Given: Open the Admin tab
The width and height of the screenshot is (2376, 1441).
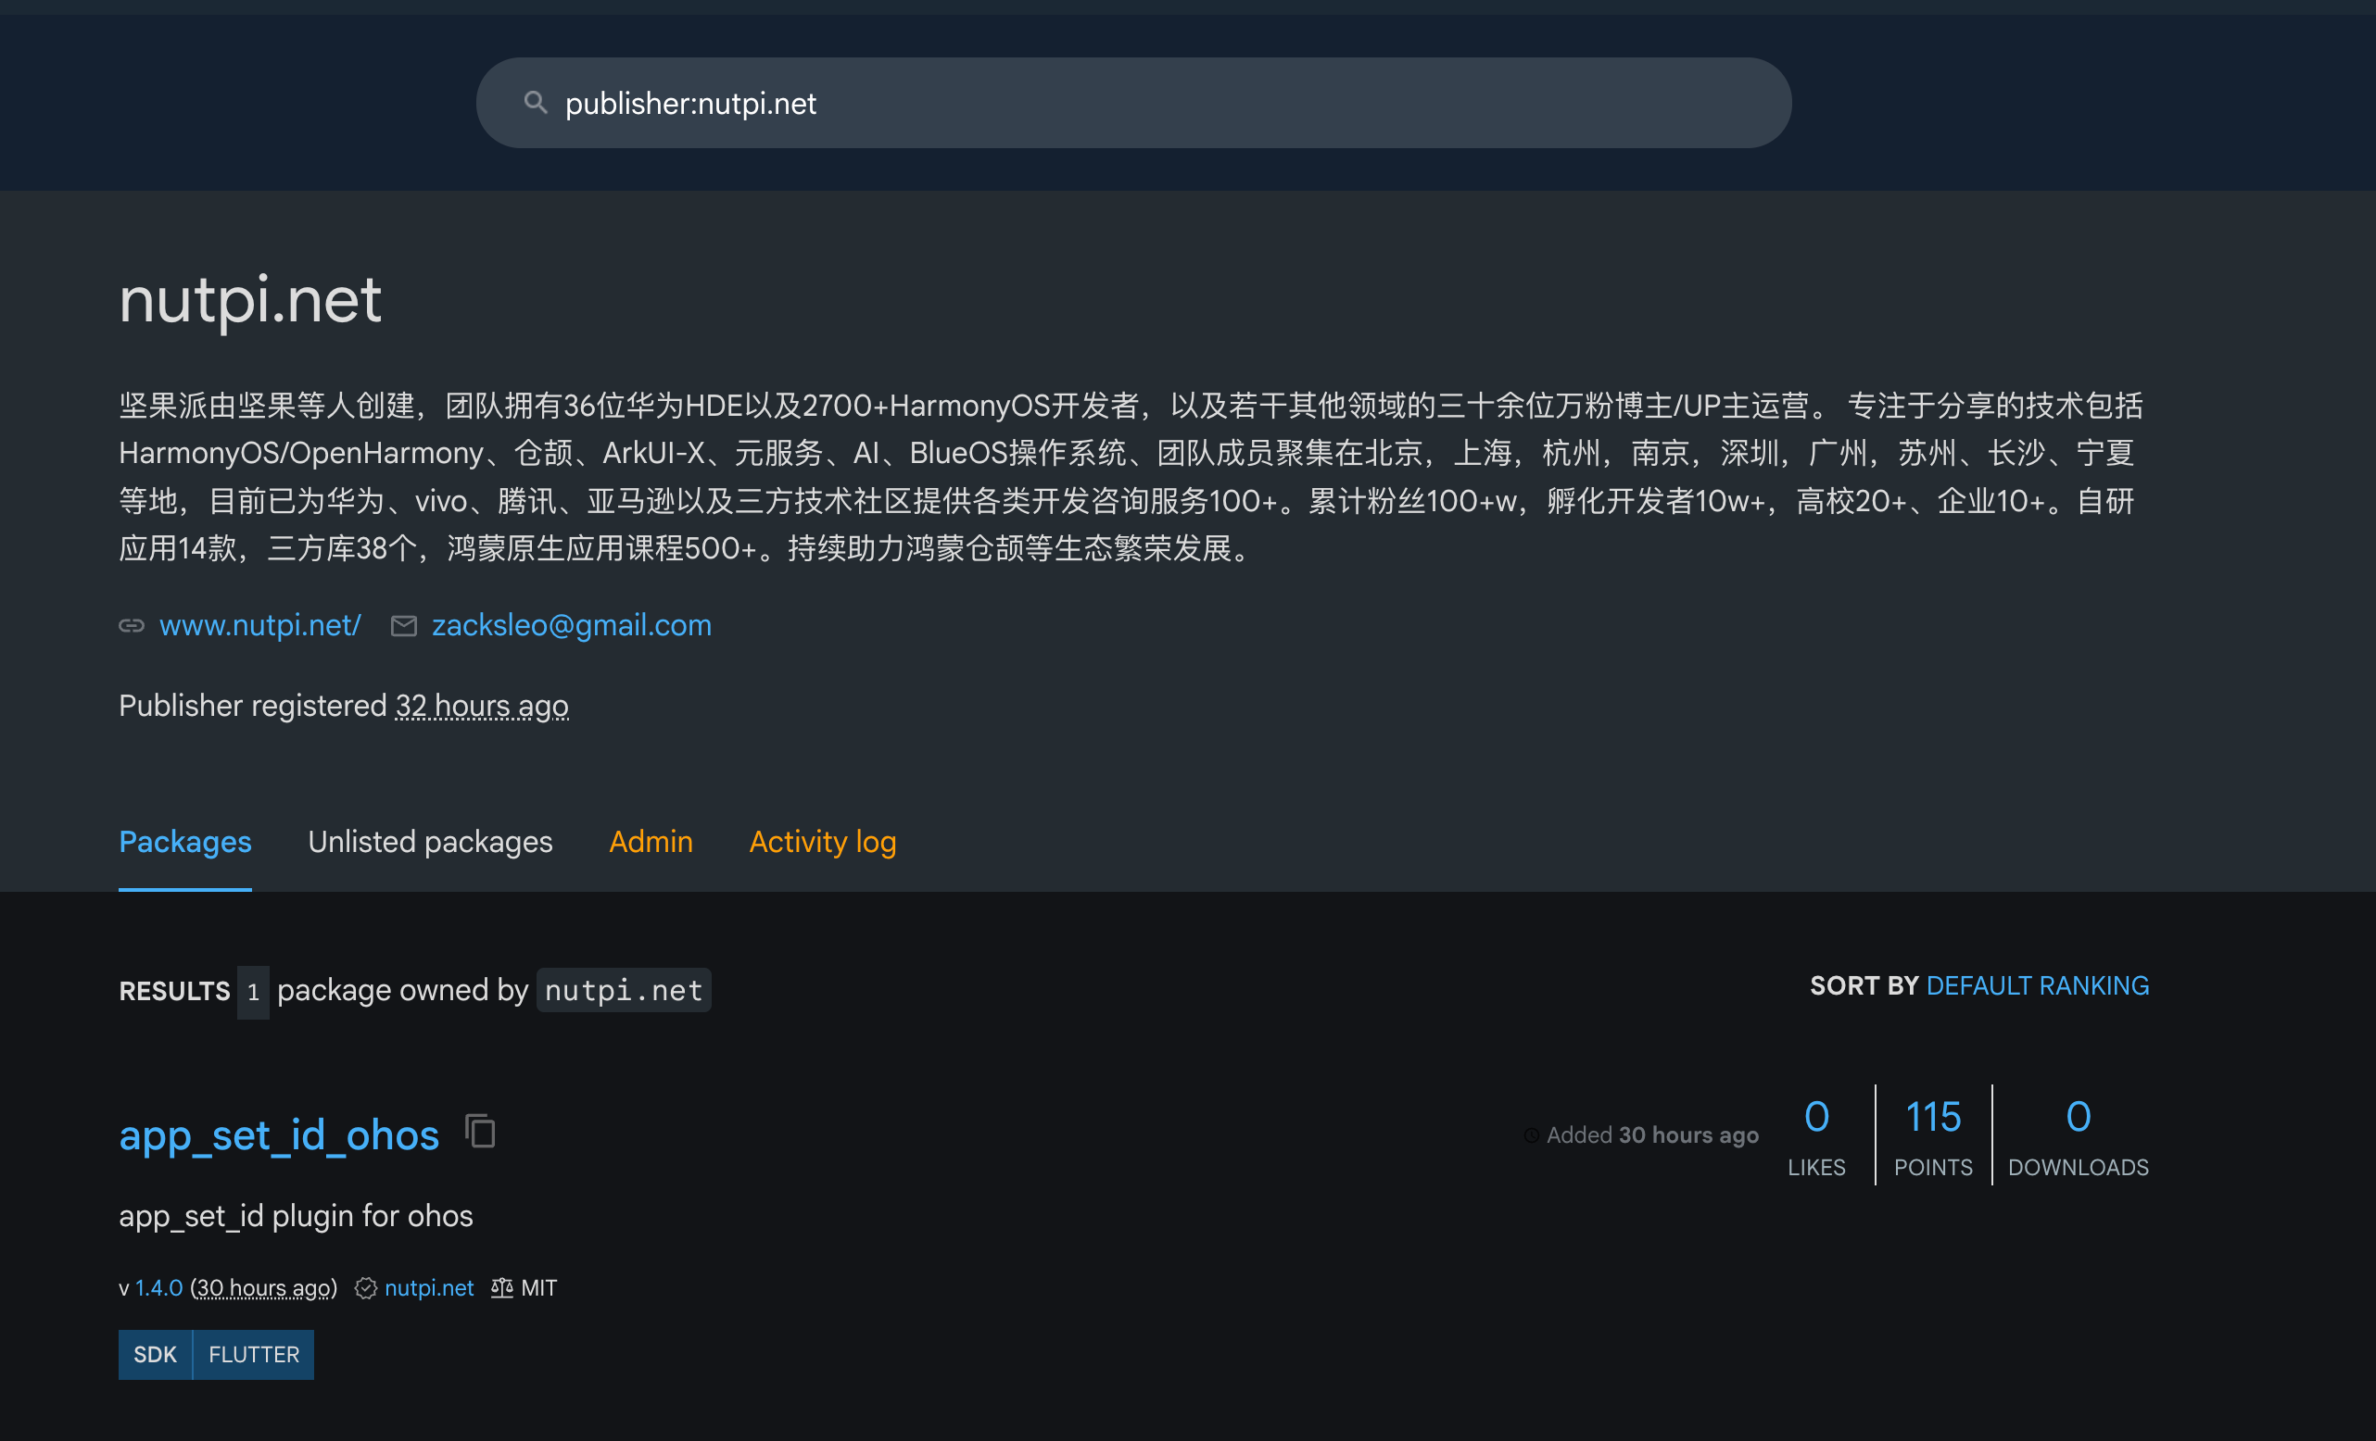Looking at the screenshot, I should coord(651,842).
